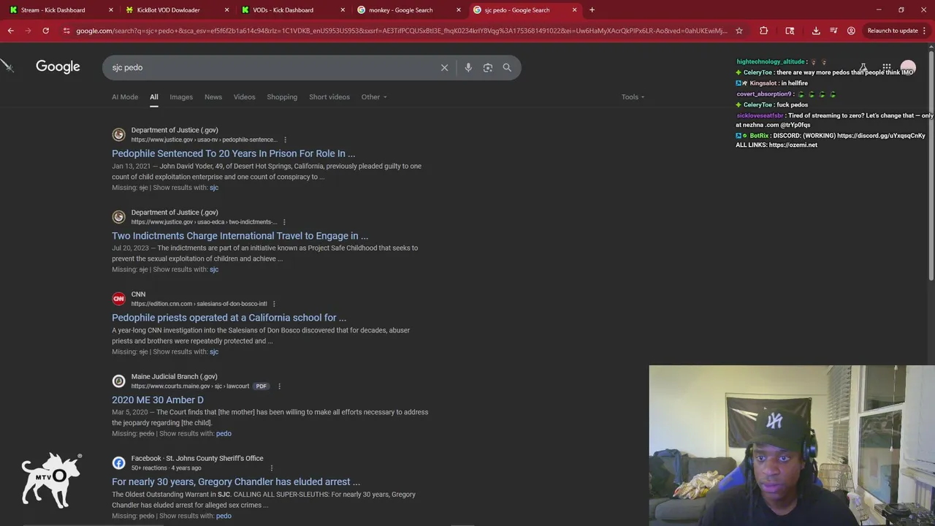Click Relaunch to update button
Viewport: 935px width, 526px height.
(x=893, y=31)
